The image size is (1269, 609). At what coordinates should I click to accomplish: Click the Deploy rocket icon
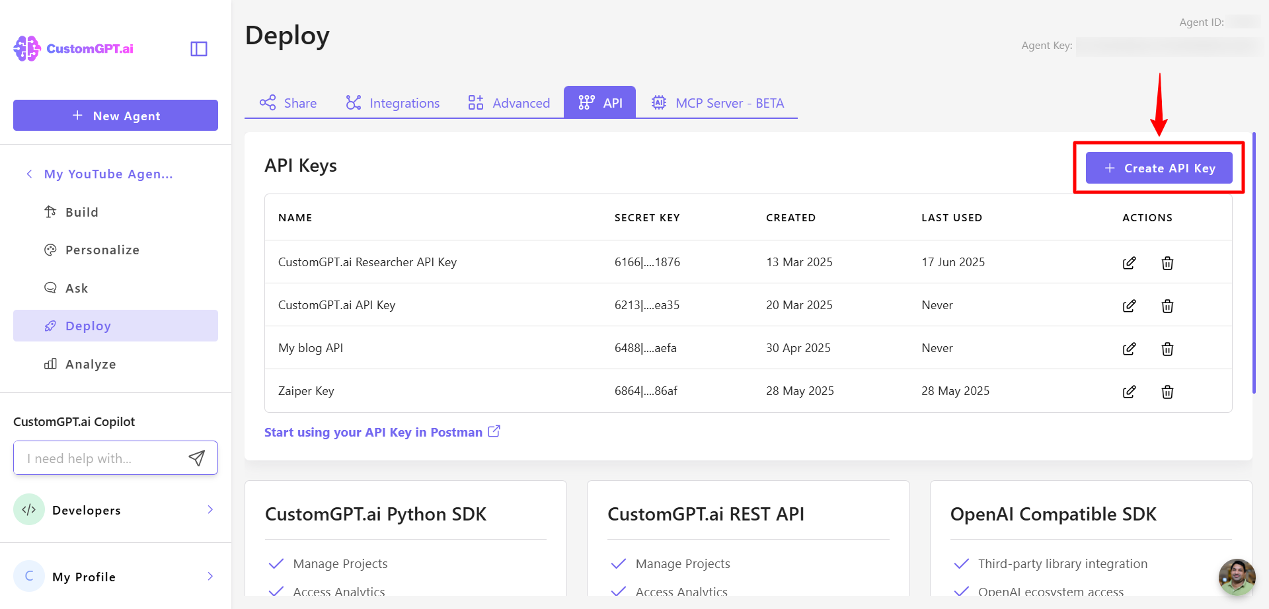pos(50,326)
